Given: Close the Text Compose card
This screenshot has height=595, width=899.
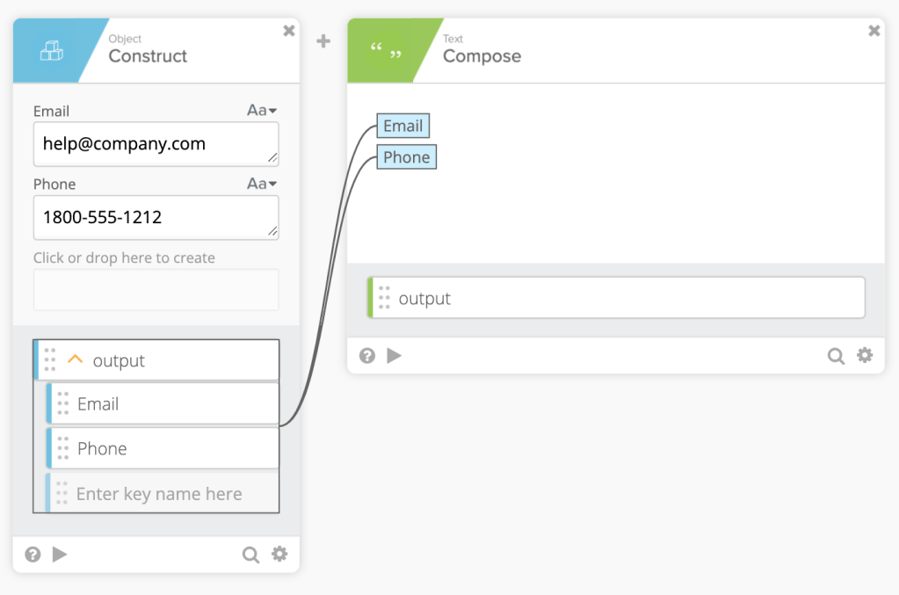Looking at the screenshot, I should pos(874,31).
